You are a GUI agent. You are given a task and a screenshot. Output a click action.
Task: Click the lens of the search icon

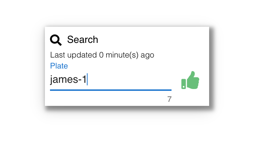coord(55,39)
